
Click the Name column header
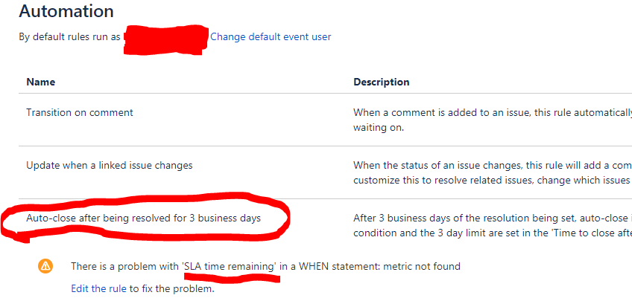pyautogui.click(x=41, y=82)
